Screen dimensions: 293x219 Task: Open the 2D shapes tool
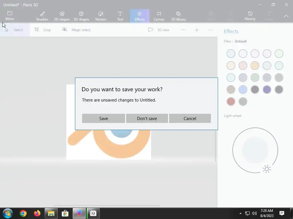(62, 16)
